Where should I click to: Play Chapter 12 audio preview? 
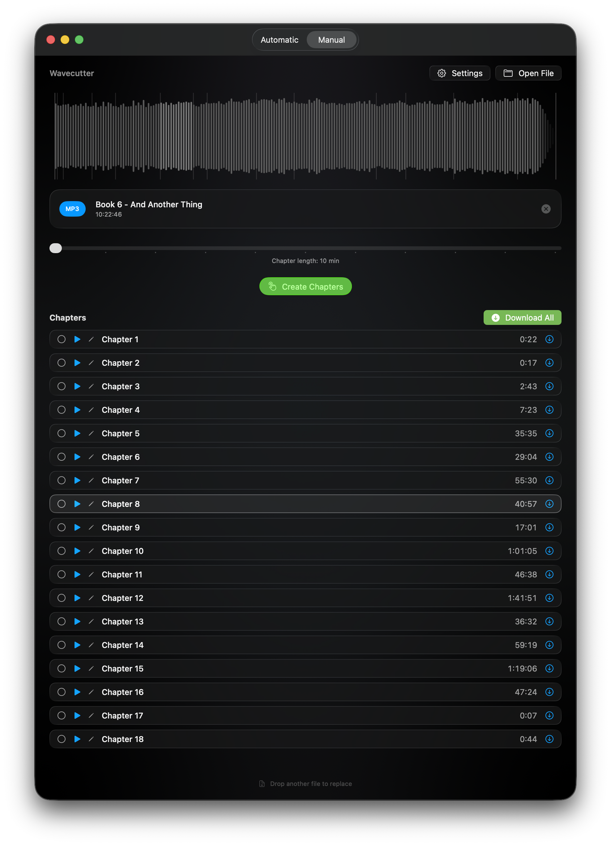[77, 598]
